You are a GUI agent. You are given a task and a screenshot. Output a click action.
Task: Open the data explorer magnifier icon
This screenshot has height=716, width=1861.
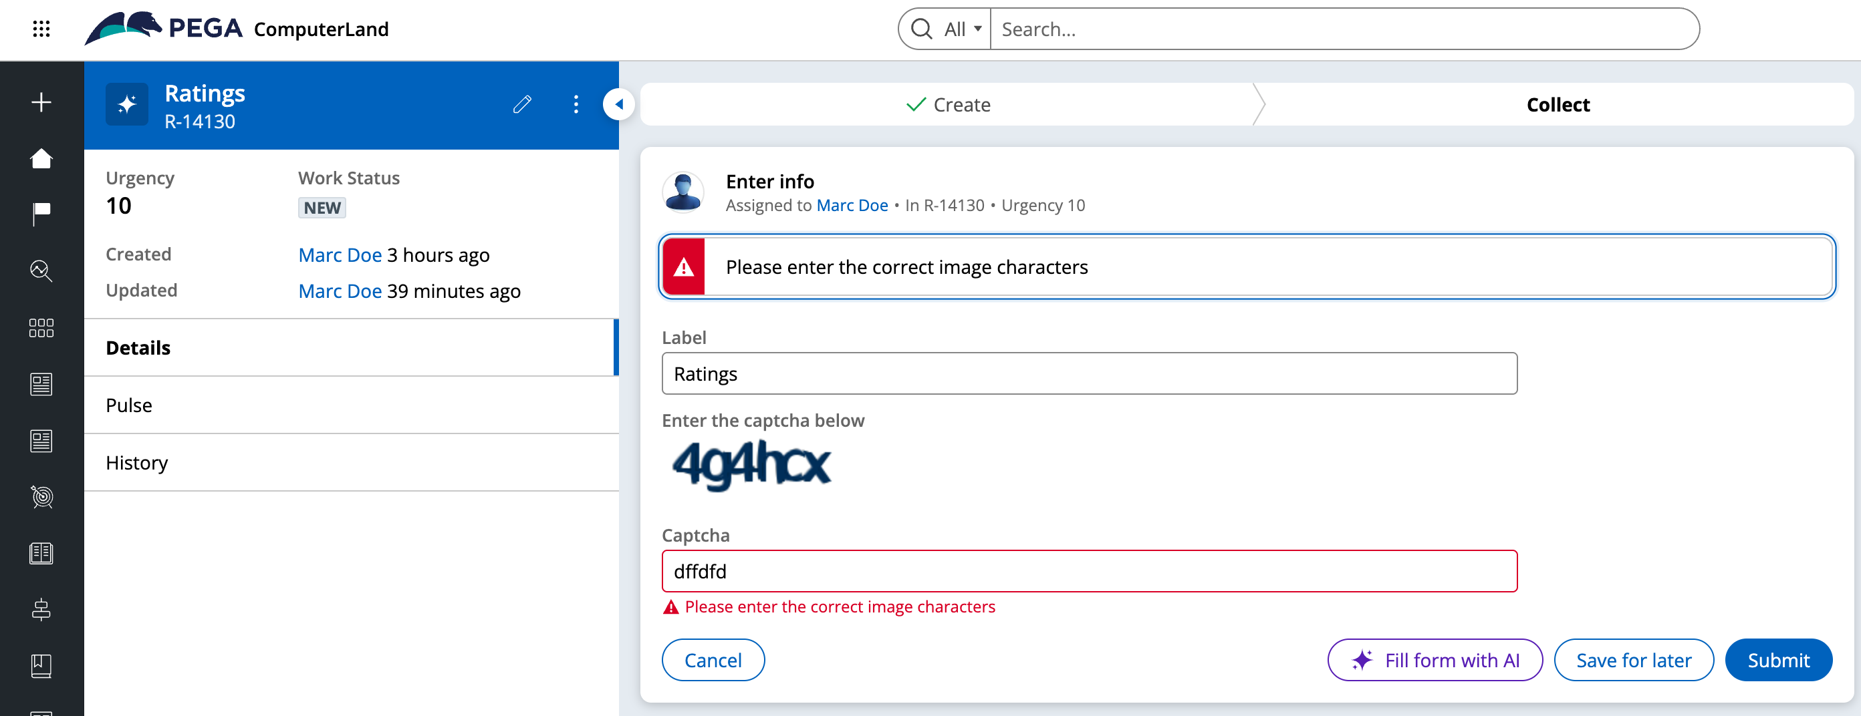coord(41,271)
